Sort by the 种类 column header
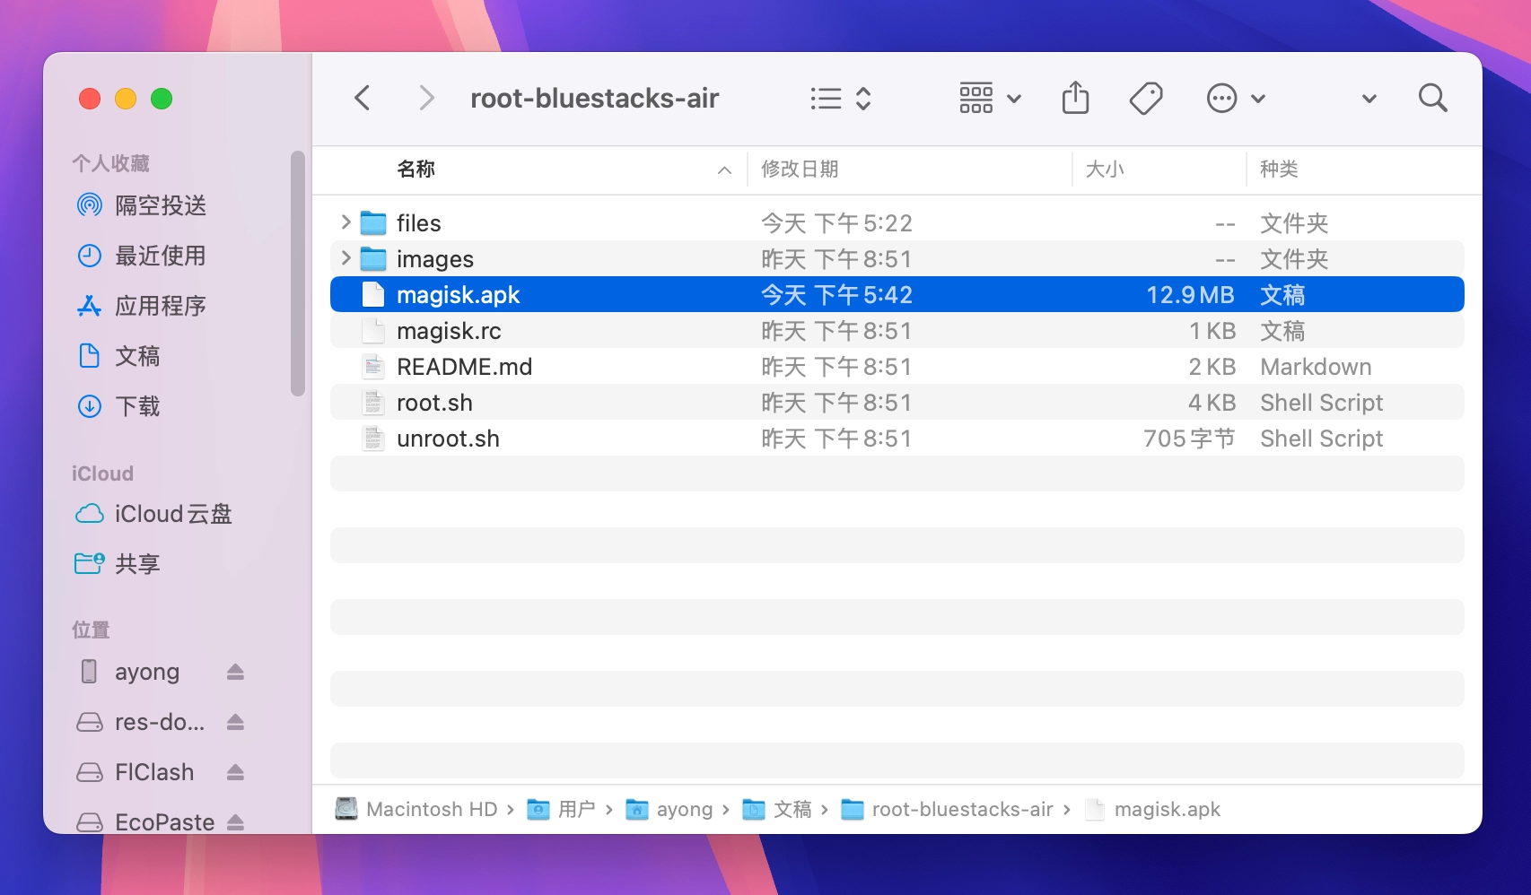Viewport: 1531px width, 895px height. click(1279, 169)
